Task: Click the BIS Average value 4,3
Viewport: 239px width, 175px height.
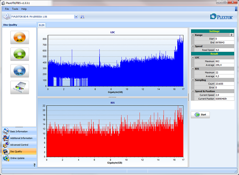Action: pyautogui.click(x=225, y=76)
